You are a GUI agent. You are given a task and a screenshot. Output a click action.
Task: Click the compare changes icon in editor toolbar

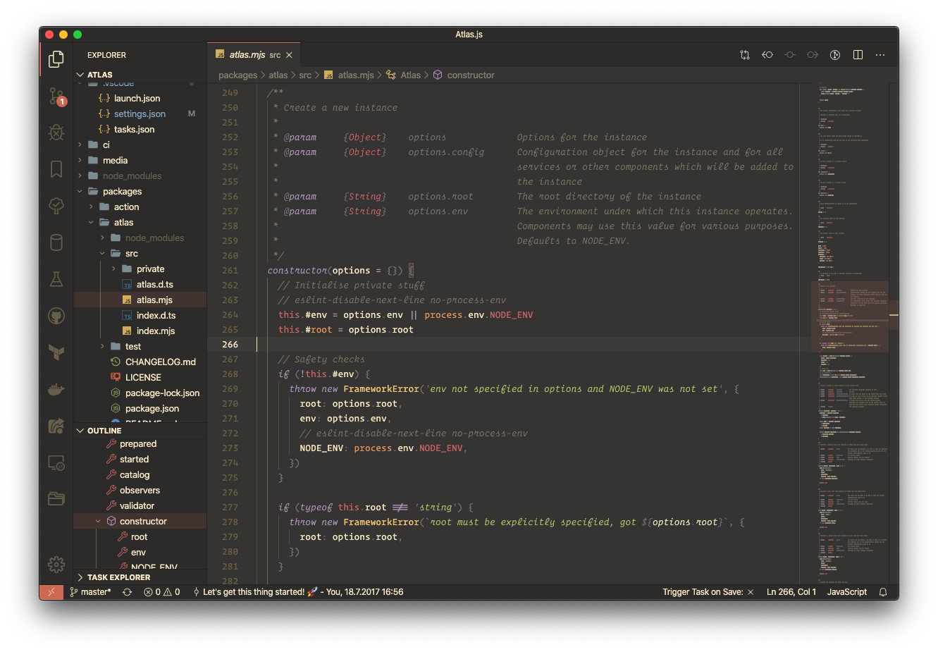[745, 55]
